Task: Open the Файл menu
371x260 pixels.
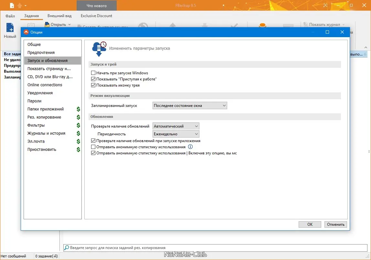Action: click(x=10, y=16)
